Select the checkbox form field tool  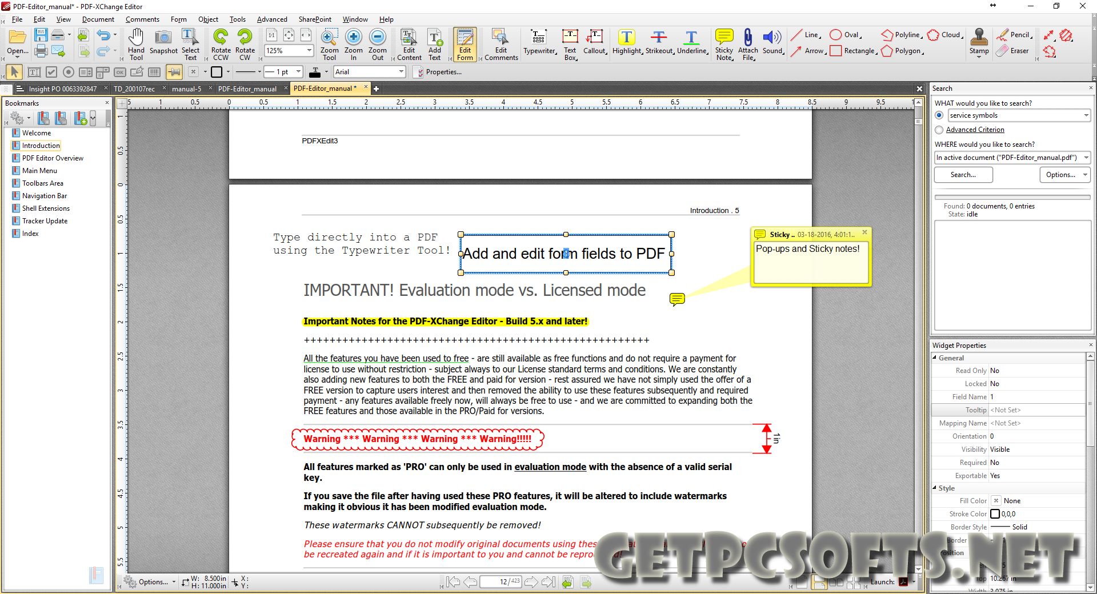[x=51, y=72]
